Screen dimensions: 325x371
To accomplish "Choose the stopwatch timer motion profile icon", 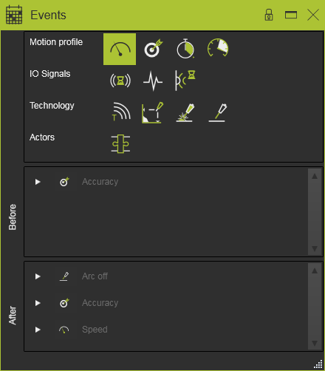I will click(185, 49).
